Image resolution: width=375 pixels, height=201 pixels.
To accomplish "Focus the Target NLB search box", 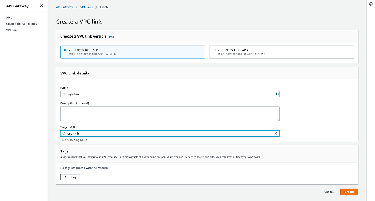I will click(x=170, y=134).
